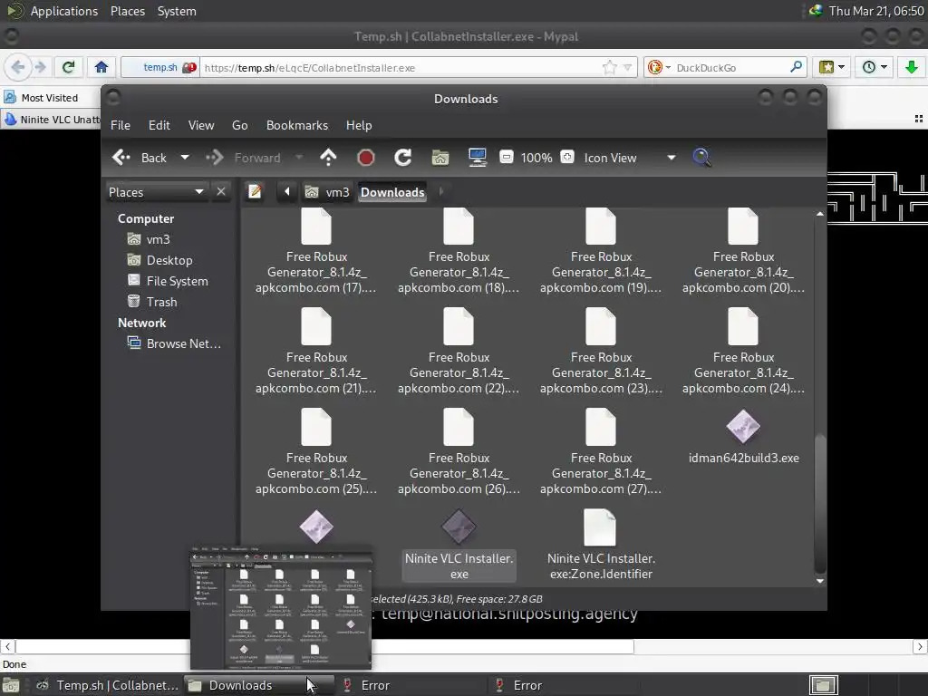Select Free Robux Generator (26) file
The width and height of the screenshot is (928, 696).
pos(459,452)
